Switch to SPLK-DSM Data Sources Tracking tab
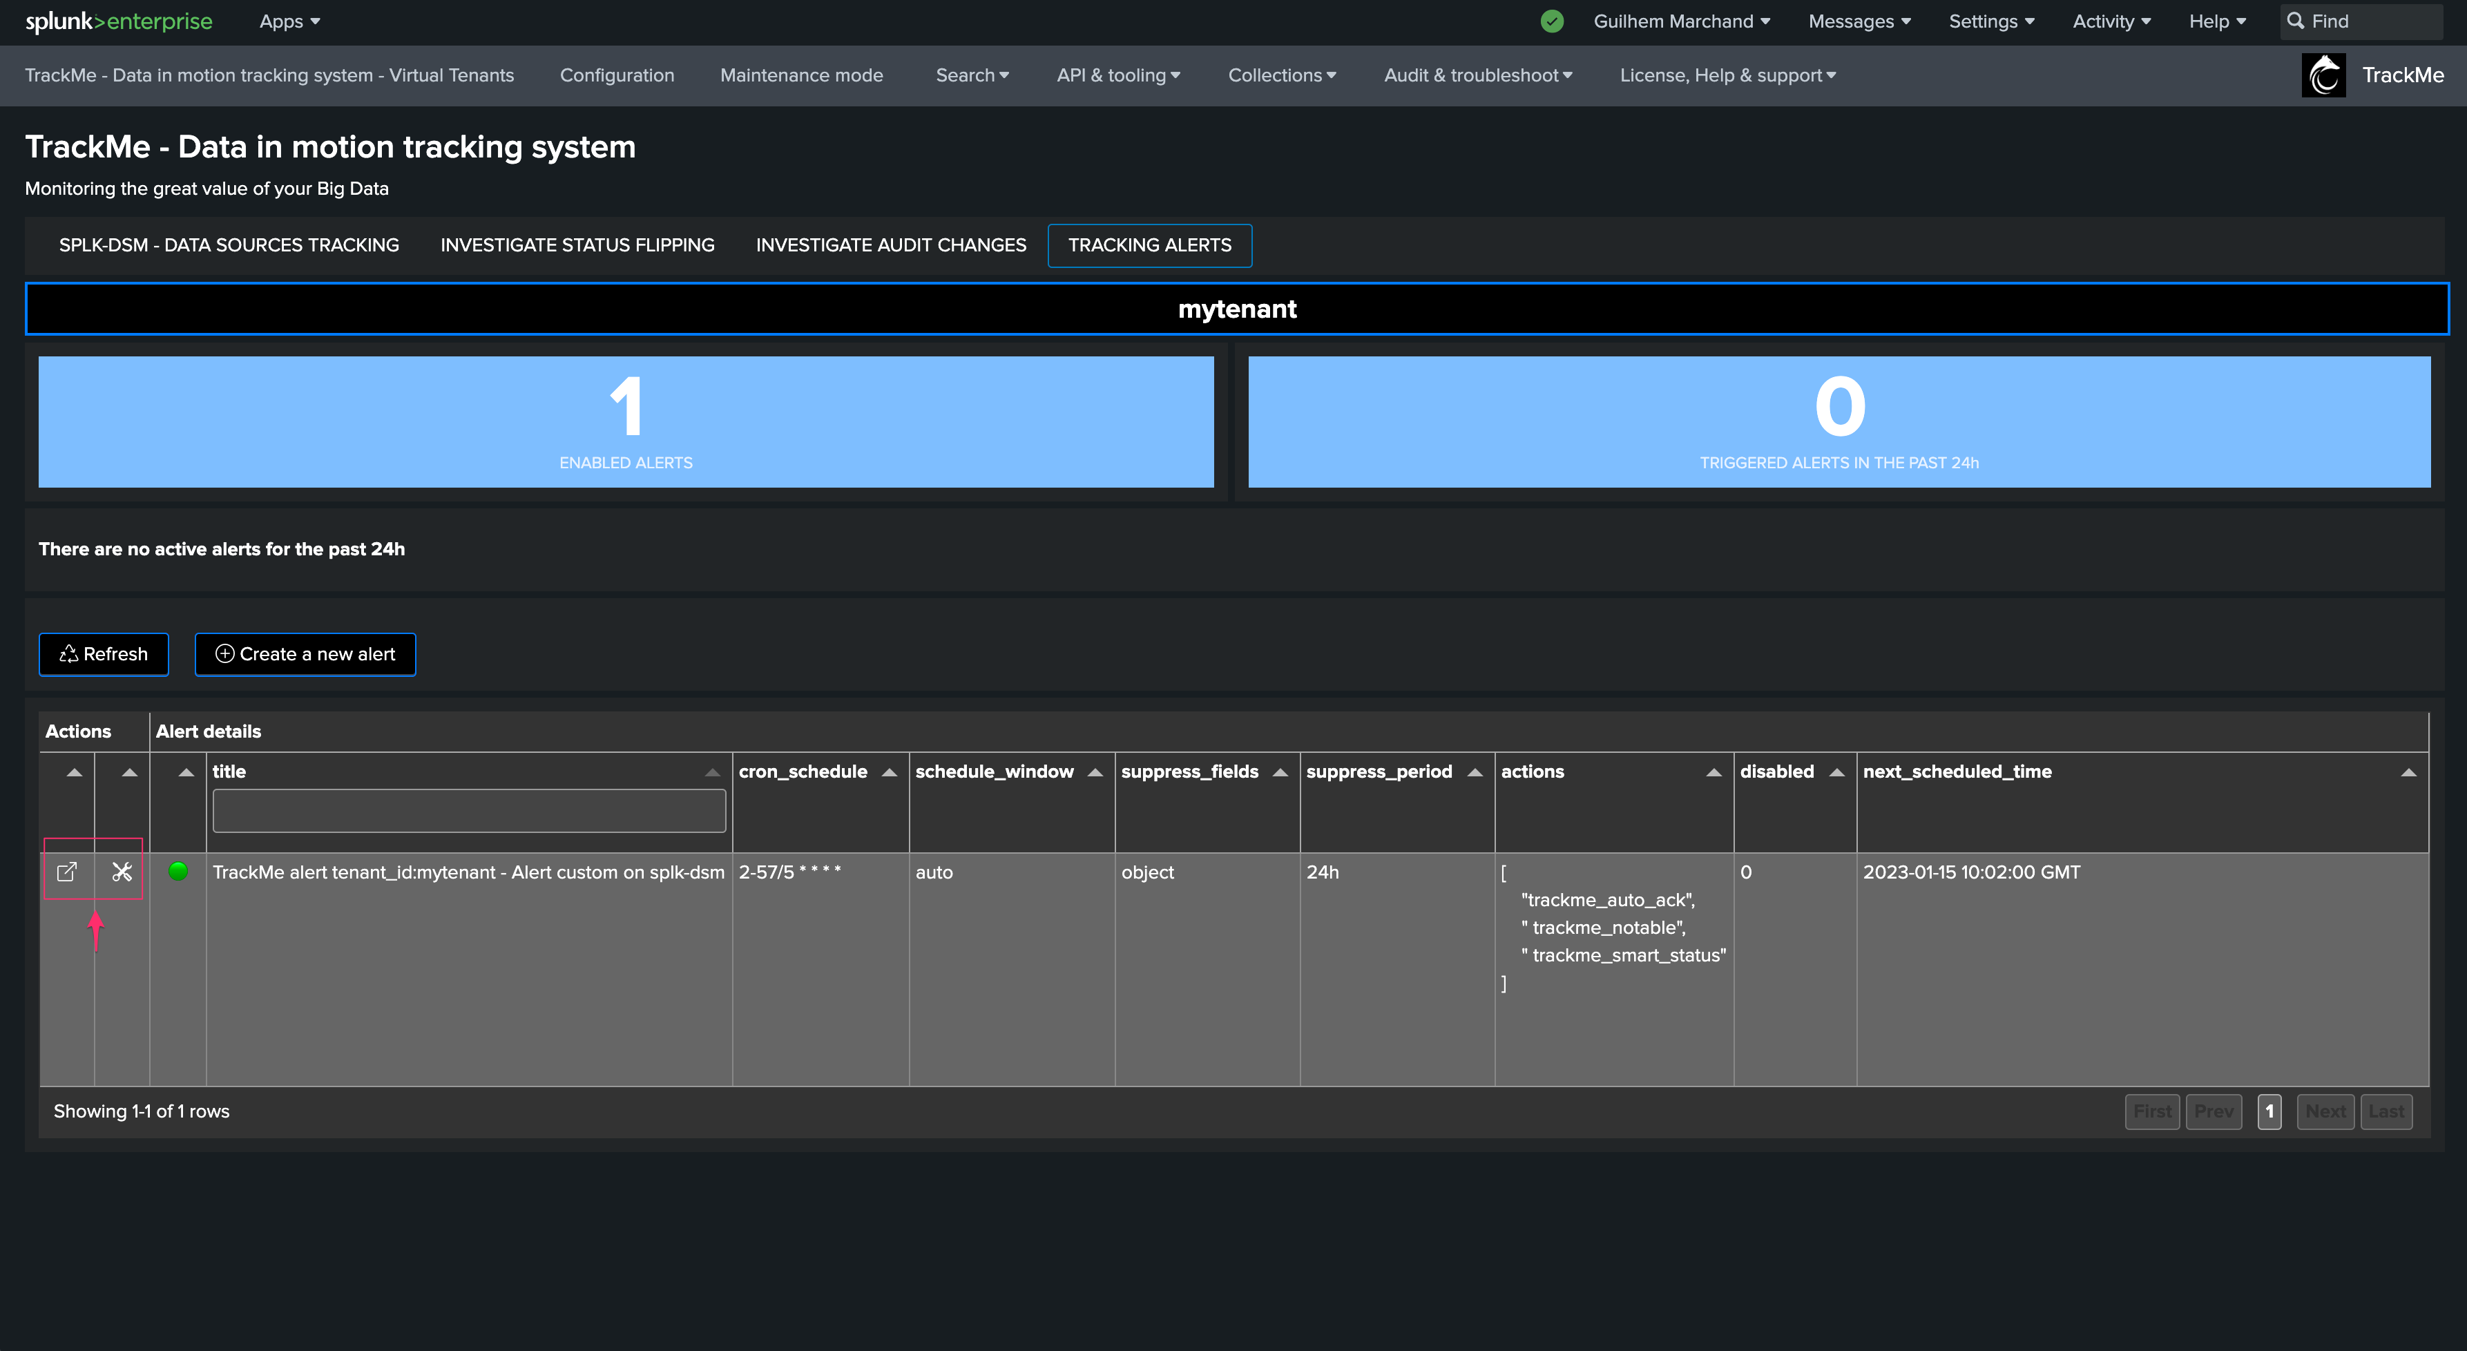The image size is (2467, 1351). tap(229, 245)
